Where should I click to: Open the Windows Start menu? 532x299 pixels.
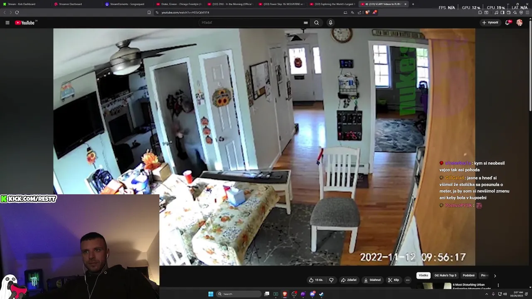pyautogui.click(x=211, y=294)
